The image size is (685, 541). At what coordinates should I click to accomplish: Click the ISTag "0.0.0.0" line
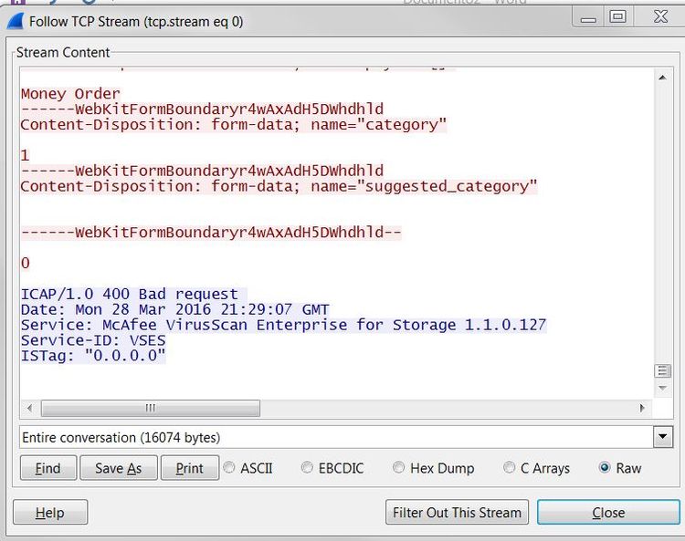pos(93,356)
